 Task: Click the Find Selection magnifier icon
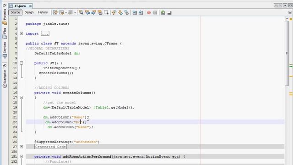(81, 12)
